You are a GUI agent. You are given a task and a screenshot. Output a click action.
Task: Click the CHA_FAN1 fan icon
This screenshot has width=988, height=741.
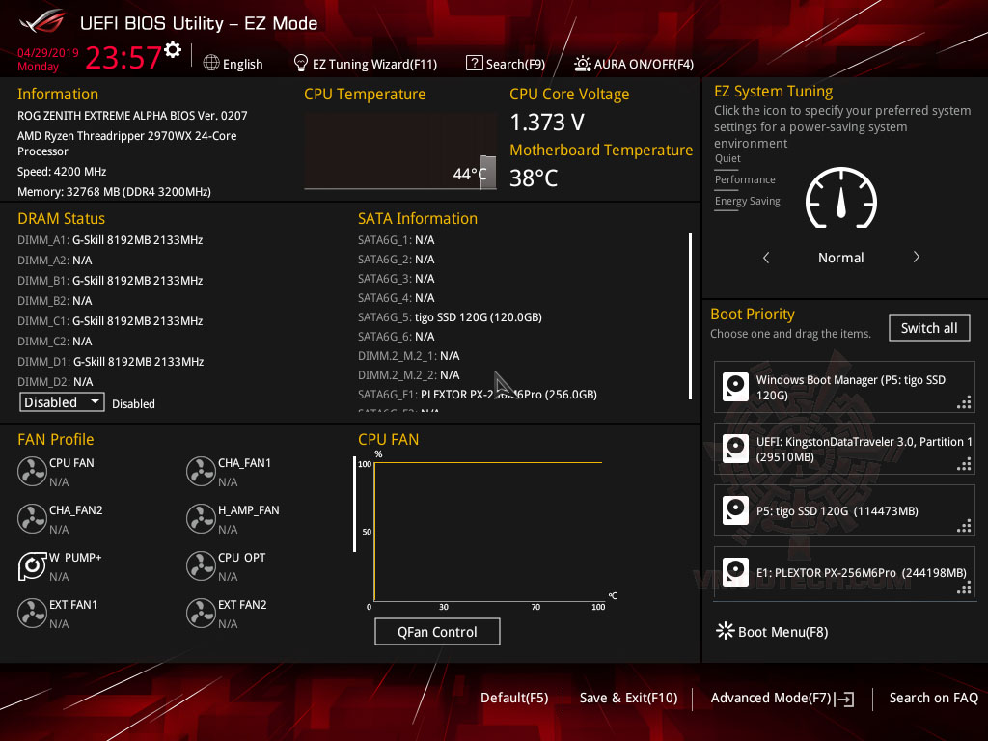(x=201, y=471)
